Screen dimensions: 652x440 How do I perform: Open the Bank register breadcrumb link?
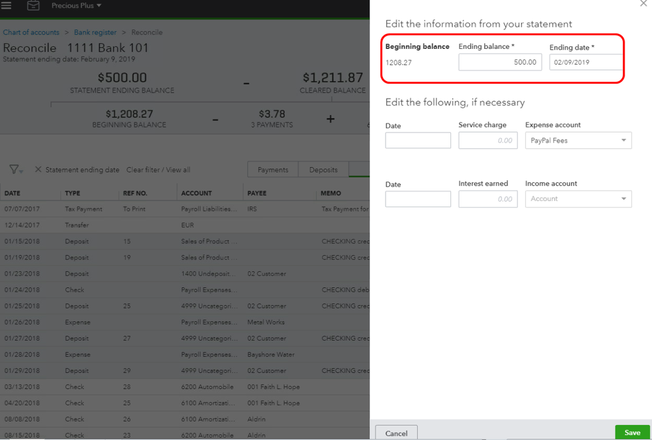tap(95, 33)
